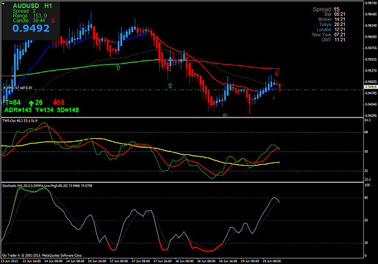The width and height of the screenshot is (378, 264).
Task: Click the red down arrow beside Candle 38:44
Action: point(53,21)
